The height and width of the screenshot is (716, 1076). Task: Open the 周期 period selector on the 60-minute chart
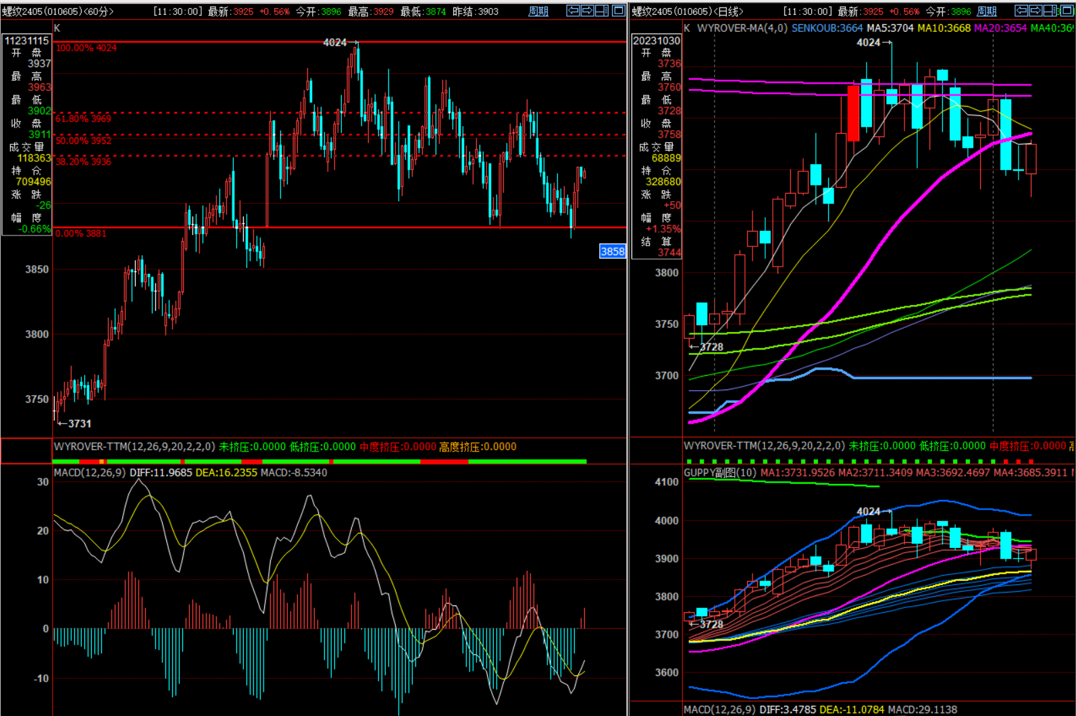(x=538, y=11)
